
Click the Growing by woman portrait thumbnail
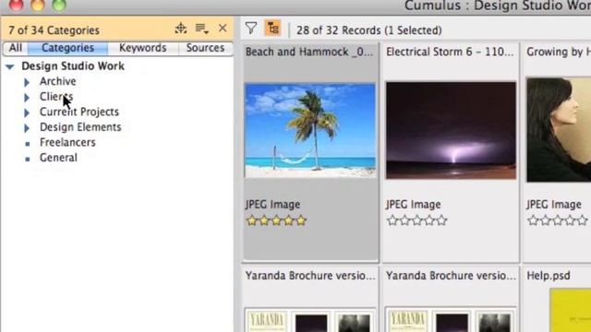[x=559, y=130]
